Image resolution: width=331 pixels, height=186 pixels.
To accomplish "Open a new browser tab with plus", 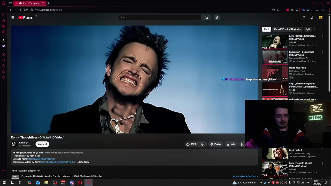I will tap(48, 3).
